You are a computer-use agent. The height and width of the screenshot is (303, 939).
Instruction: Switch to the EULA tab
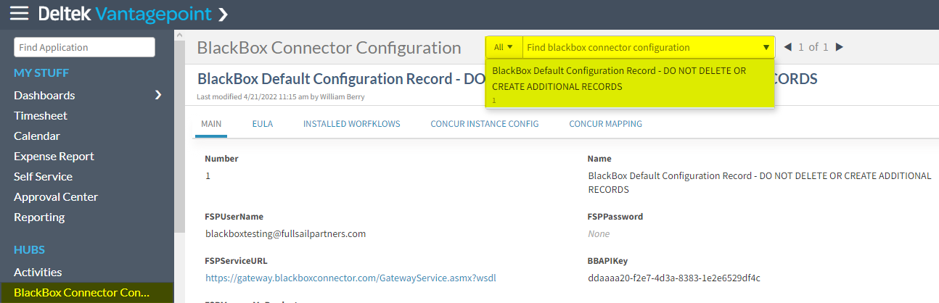[x=263, y=124]
